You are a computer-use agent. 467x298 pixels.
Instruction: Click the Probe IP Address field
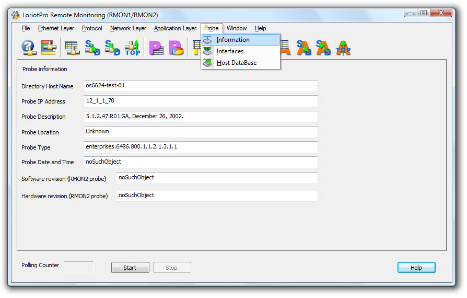[x=200, y=101]
